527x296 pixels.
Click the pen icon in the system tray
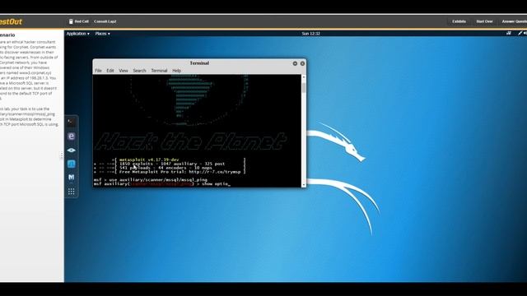[520, 33]
